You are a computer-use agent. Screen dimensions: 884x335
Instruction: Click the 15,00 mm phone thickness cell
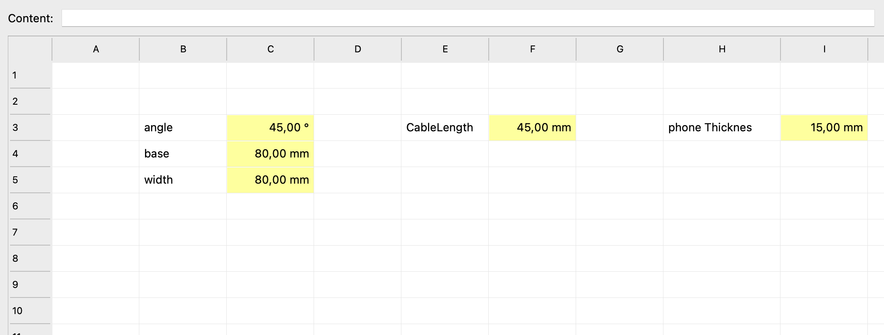pos(824,127)
